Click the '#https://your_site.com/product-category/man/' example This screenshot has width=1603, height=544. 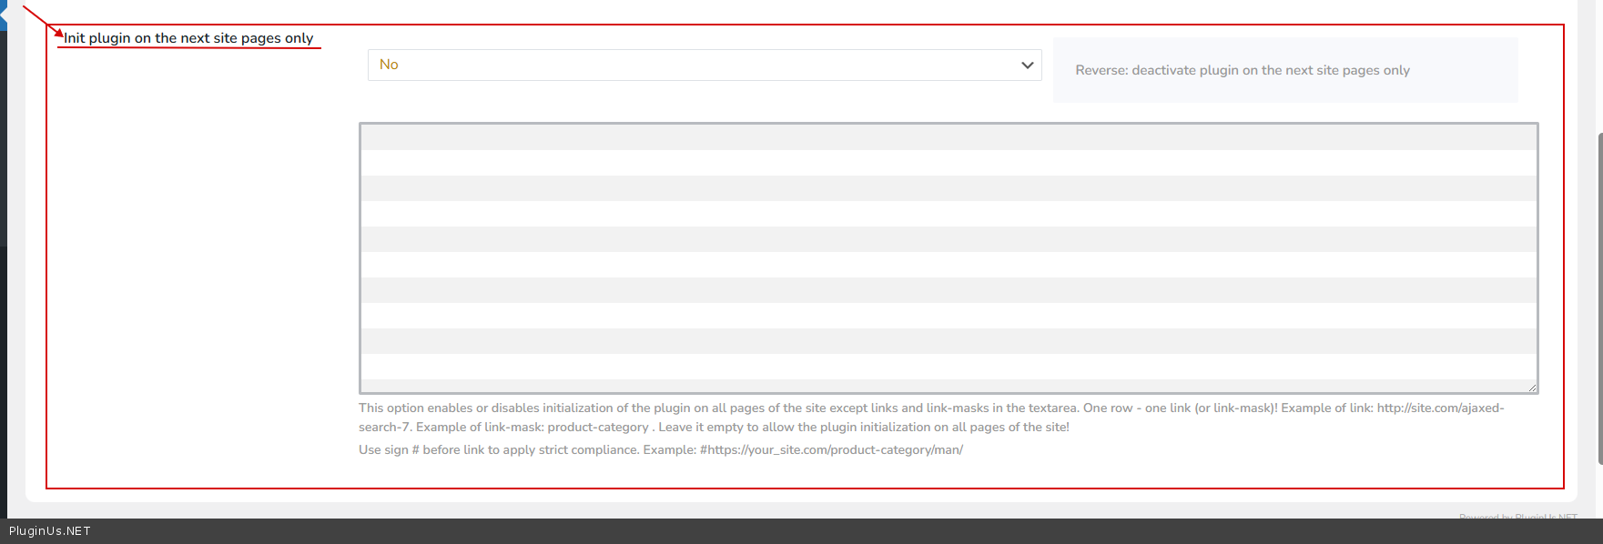(831, 450)
